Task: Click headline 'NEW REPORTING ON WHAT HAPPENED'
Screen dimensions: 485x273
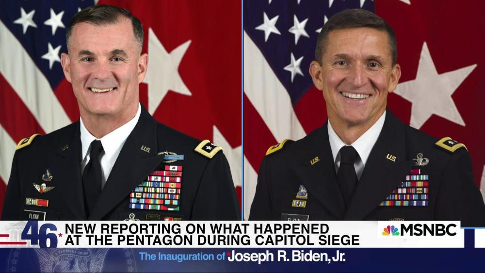Action: point(197,228)
